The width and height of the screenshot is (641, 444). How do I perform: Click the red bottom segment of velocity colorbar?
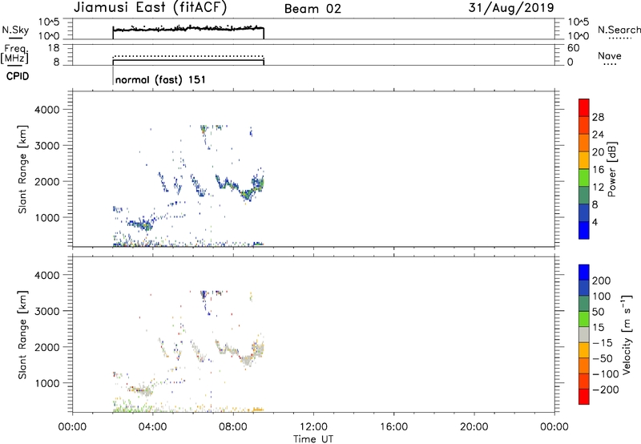(584, 397)
